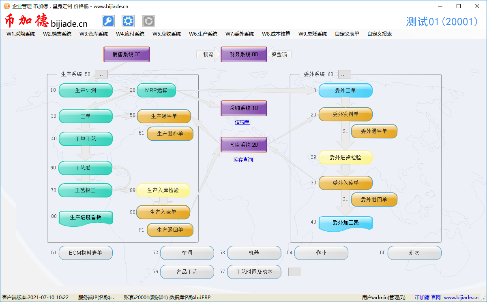
Task: Open the 生产进度看板 flag-shaped node
Action: pyautogui.click(x=86, y=218)
